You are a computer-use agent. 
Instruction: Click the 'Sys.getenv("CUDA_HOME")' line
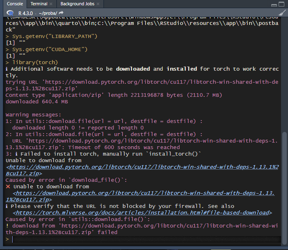click(50, 49)
